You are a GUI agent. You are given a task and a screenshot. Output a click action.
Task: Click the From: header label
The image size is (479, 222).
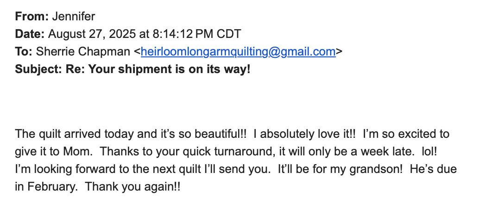[32, 17]
